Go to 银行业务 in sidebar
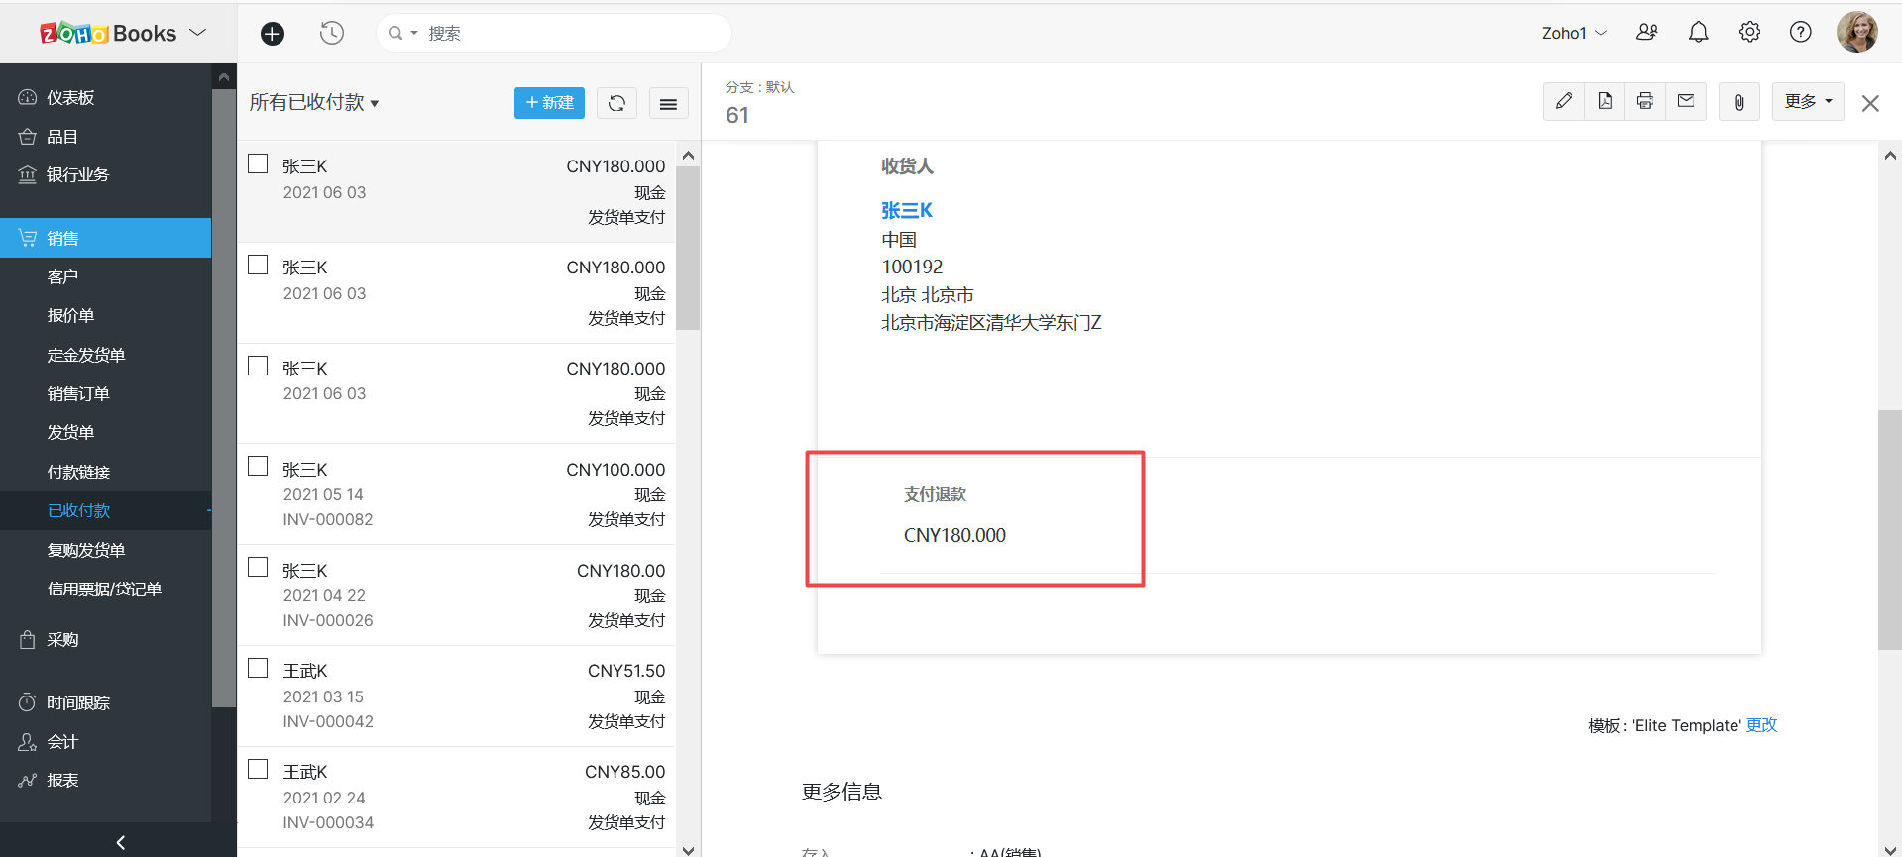The image size is (1902, 857). pyautogui.click(x=77, y=175)
